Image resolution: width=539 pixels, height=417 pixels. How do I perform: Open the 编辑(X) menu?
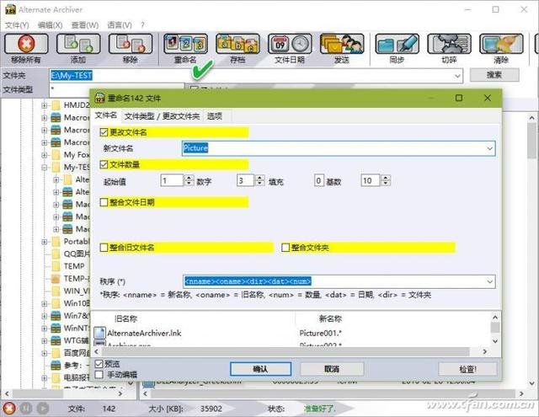click(x=51, y=24)
